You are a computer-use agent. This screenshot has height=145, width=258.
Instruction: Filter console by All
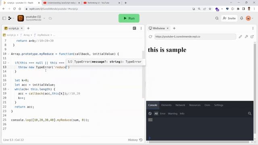(x=156, y=114)
